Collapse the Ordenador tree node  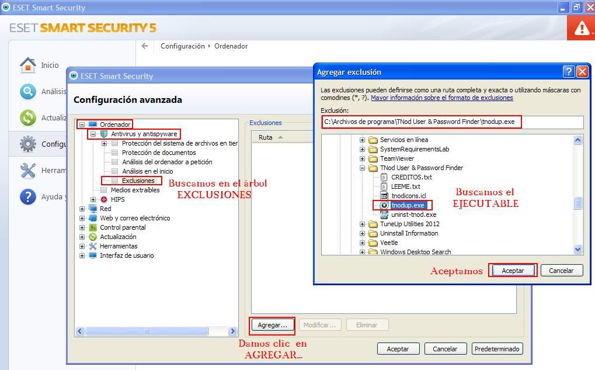82,125
